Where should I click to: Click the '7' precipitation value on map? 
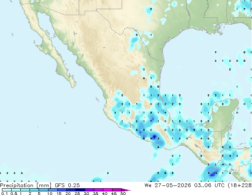click(151, 121)
